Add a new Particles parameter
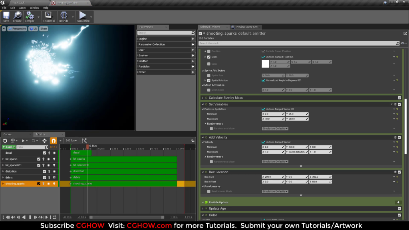Viewport: 409px width, 230px height. (193, 67)
